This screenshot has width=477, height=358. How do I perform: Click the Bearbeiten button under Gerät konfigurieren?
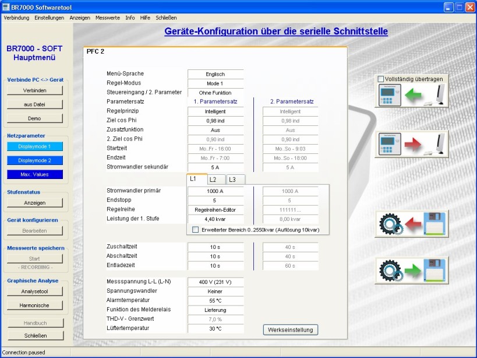point(35,231)
